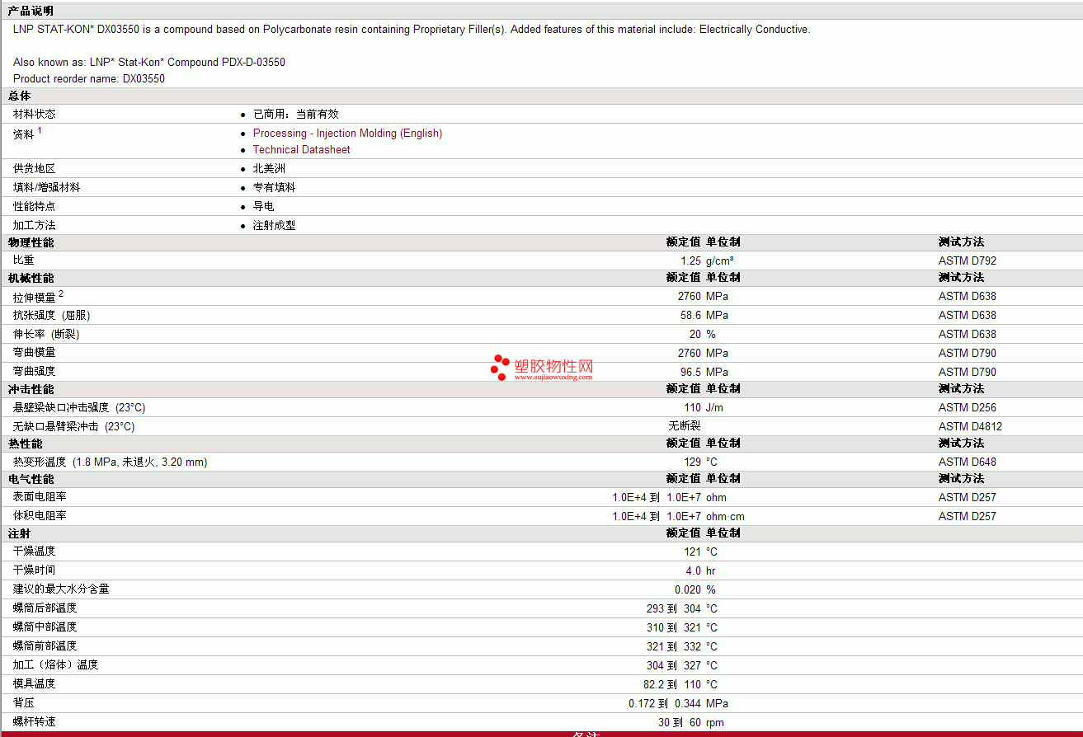This screenshot has width=1083, height=737.
Task: Click the 注射 section header
Action: click(x=20, y=533)
